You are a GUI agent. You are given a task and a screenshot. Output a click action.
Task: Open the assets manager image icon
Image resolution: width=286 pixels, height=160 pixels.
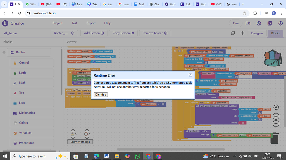[x=233, y=33]
